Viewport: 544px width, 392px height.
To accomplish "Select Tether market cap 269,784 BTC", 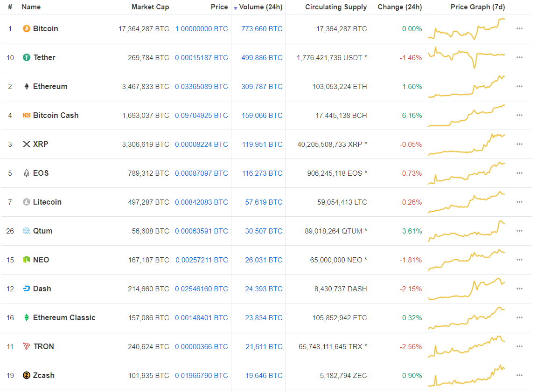I will (x=148, y=57).
